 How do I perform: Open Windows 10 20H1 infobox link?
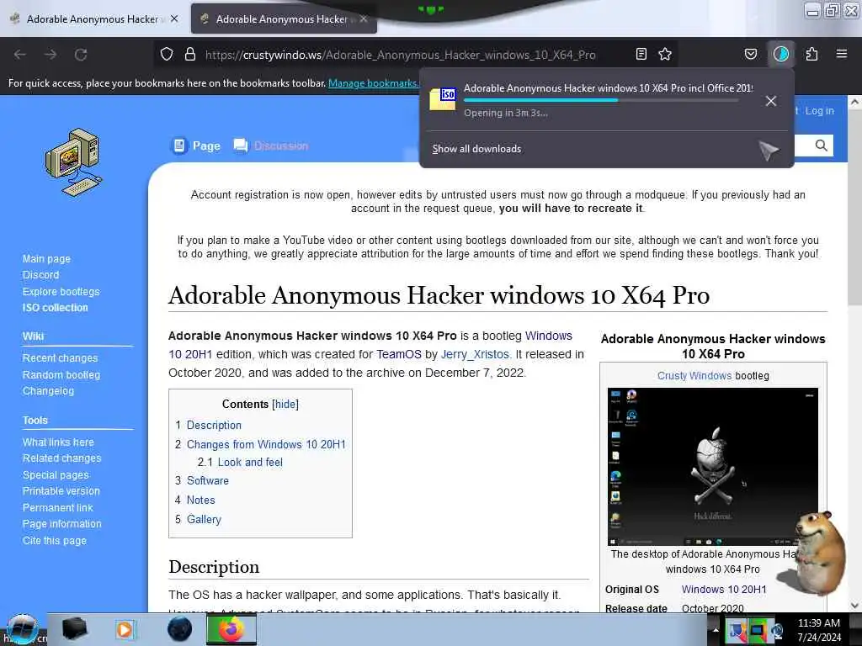(724, 590)
